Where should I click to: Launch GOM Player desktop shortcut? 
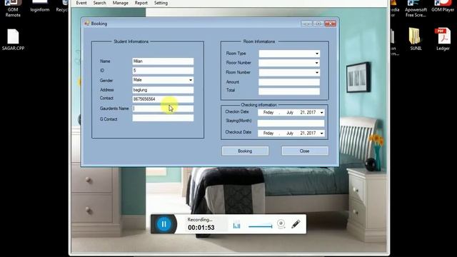pyautogui.click(x=443, y=6)
